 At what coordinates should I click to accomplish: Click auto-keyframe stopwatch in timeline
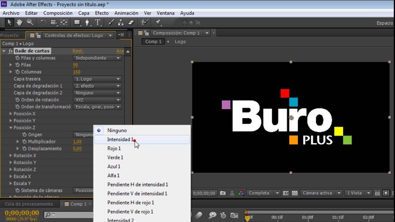(x=223, y=215)
